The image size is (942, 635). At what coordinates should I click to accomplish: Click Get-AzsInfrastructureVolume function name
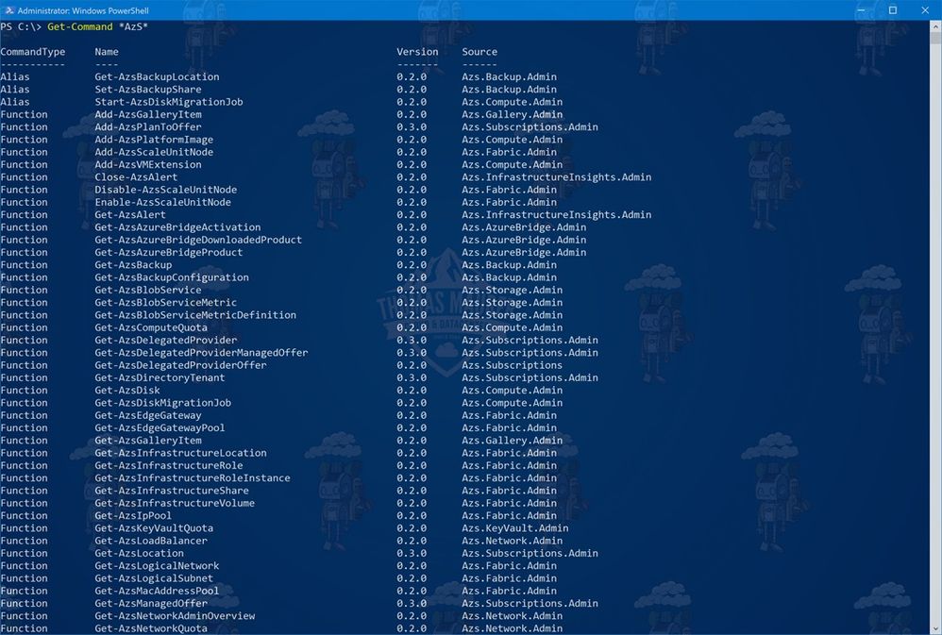(x=175, y=504)
